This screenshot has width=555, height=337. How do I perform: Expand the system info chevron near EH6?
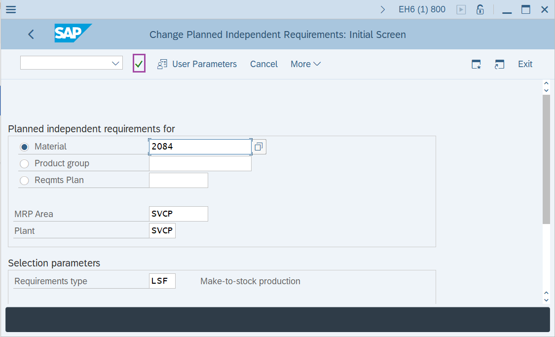tap(383, 9)
